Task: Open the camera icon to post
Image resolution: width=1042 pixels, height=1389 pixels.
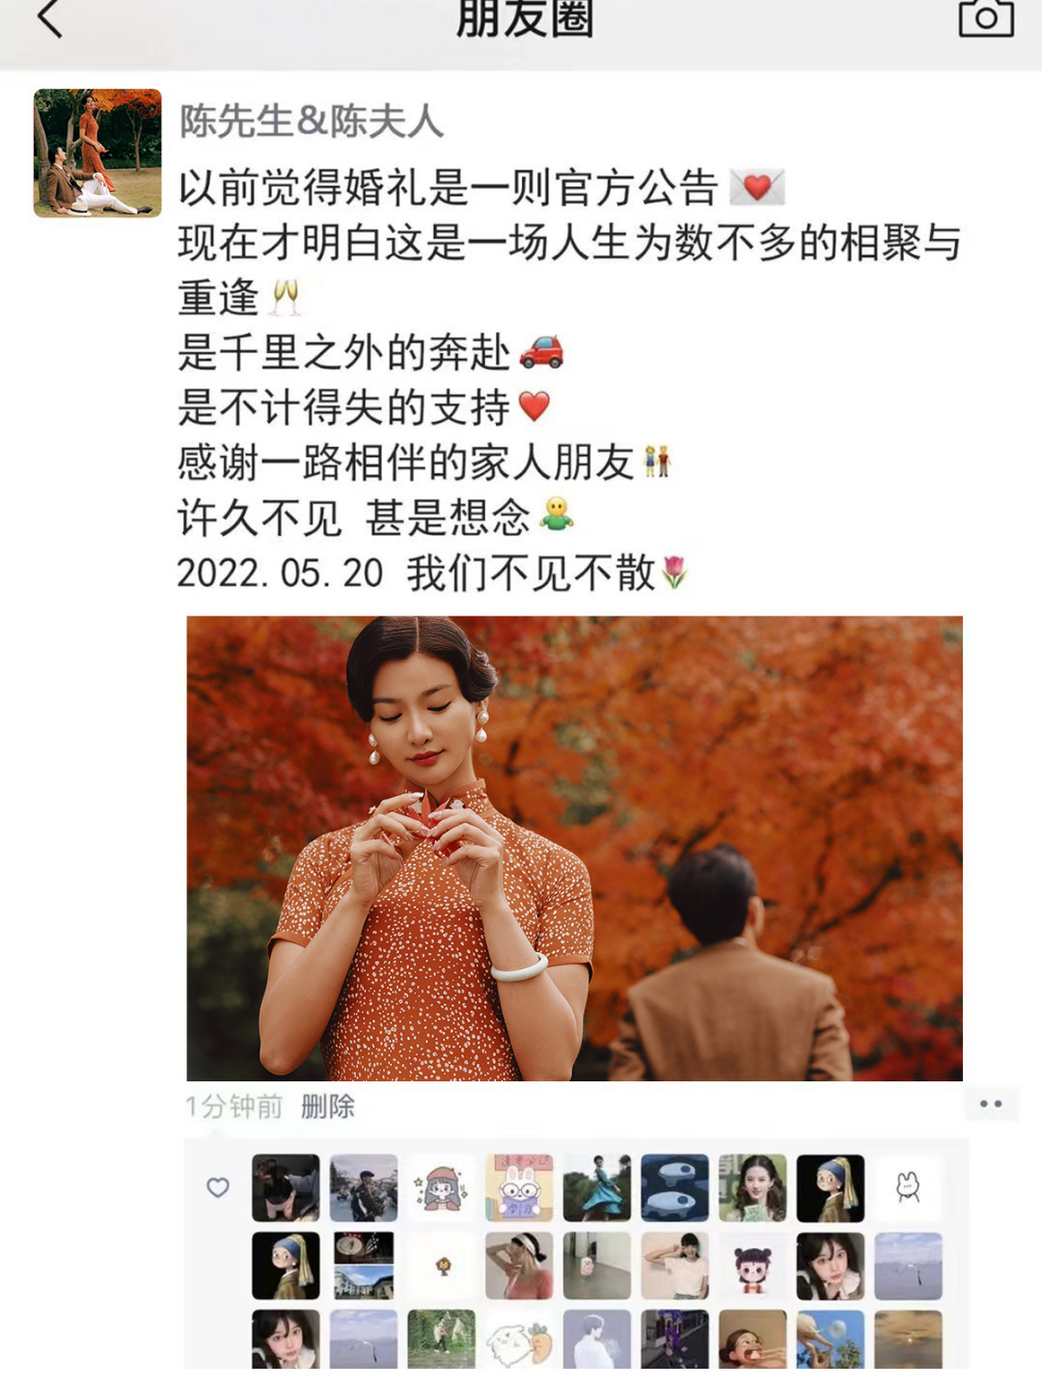Action: 986,17
